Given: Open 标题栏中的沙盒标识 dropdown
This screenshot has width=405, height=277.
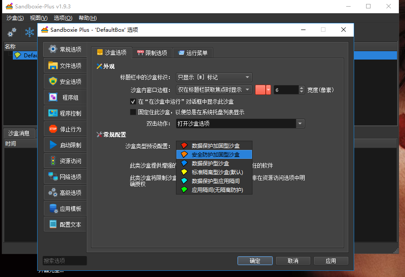Looking at the screenshot, I should pos(214,77).
